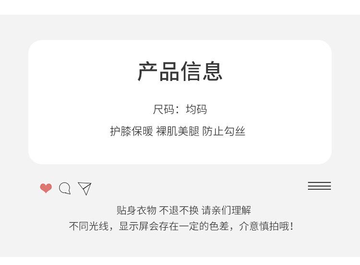Click the paper plane share icon
The image size is (360, 265).
[84, 188]
